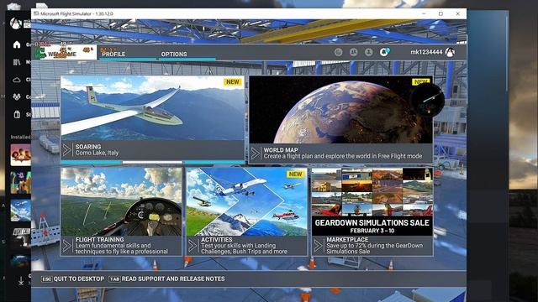Click the mk1234444 username
Image resolution: width=538 pixels, height=302 pixels.
coord(426,52)
